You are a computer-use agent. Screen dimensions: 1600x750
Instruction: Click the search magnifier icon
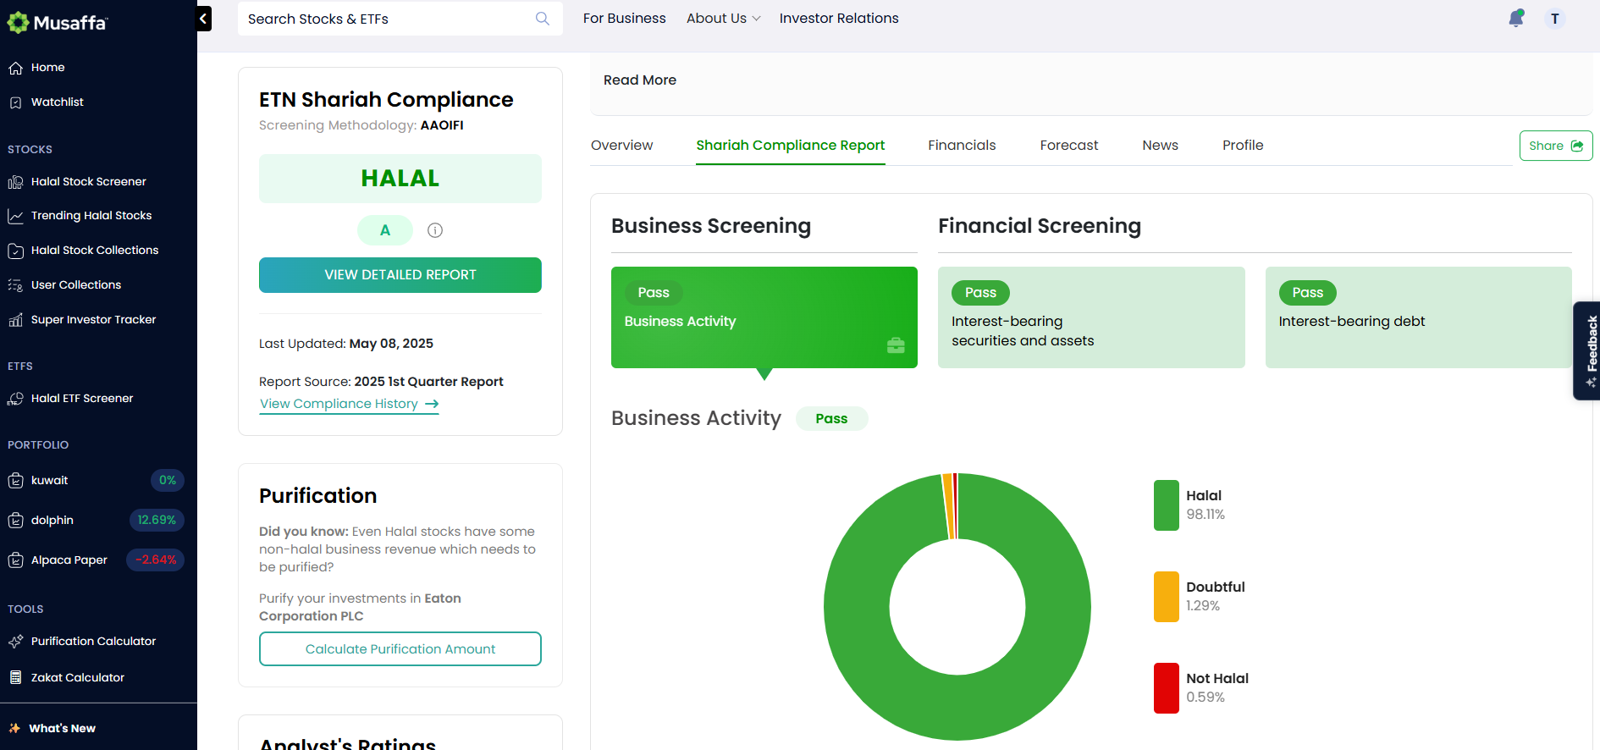click(543, 19)
